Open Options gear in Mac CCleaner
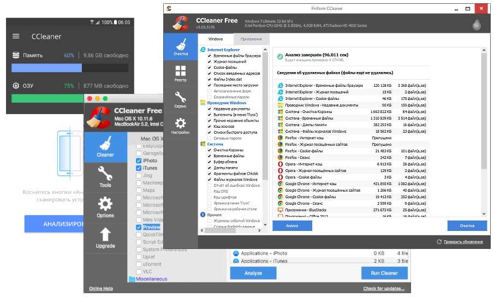 click(105, 207)
